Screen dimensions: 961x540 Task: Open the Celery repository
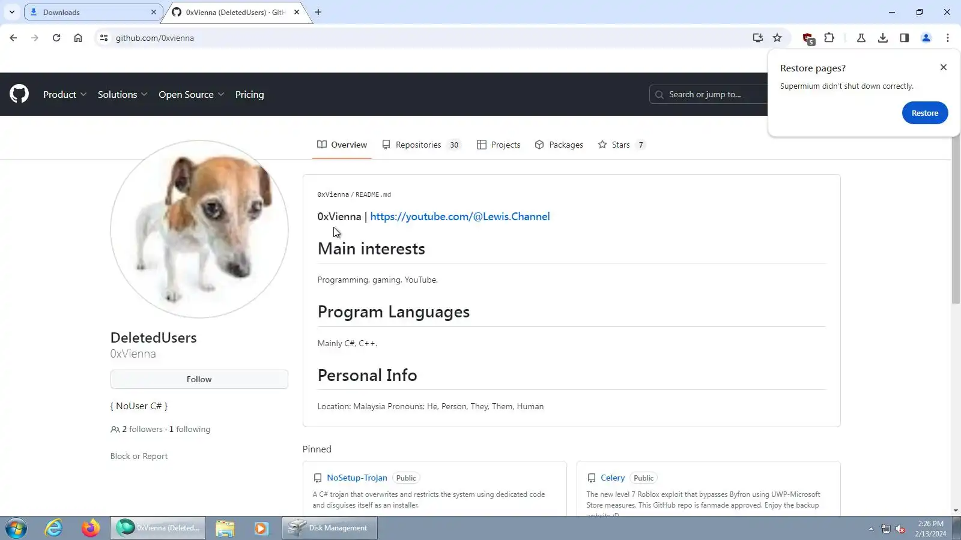tap(613, 478)
